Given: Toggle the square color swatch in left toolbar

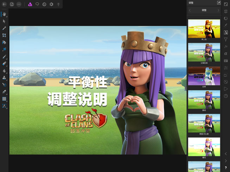Looking at the screenshot, I should coord(4,99).
